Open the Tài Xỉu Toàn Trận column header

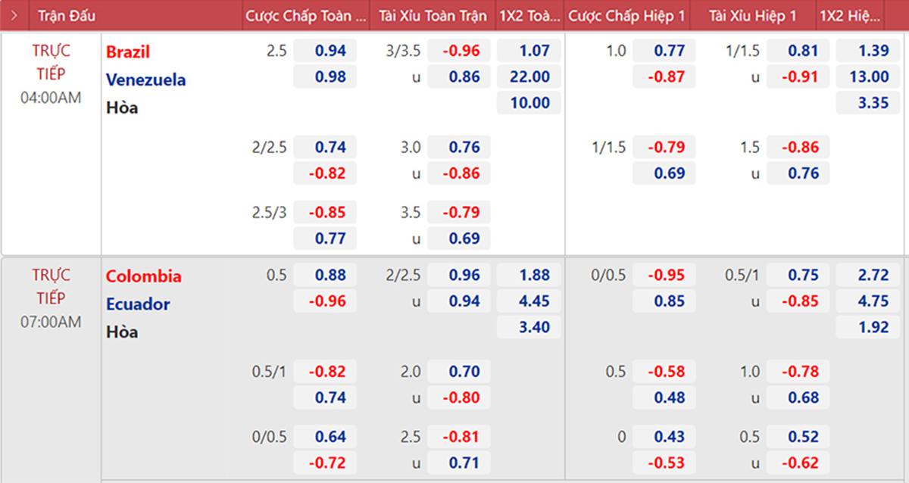point(433,15)
